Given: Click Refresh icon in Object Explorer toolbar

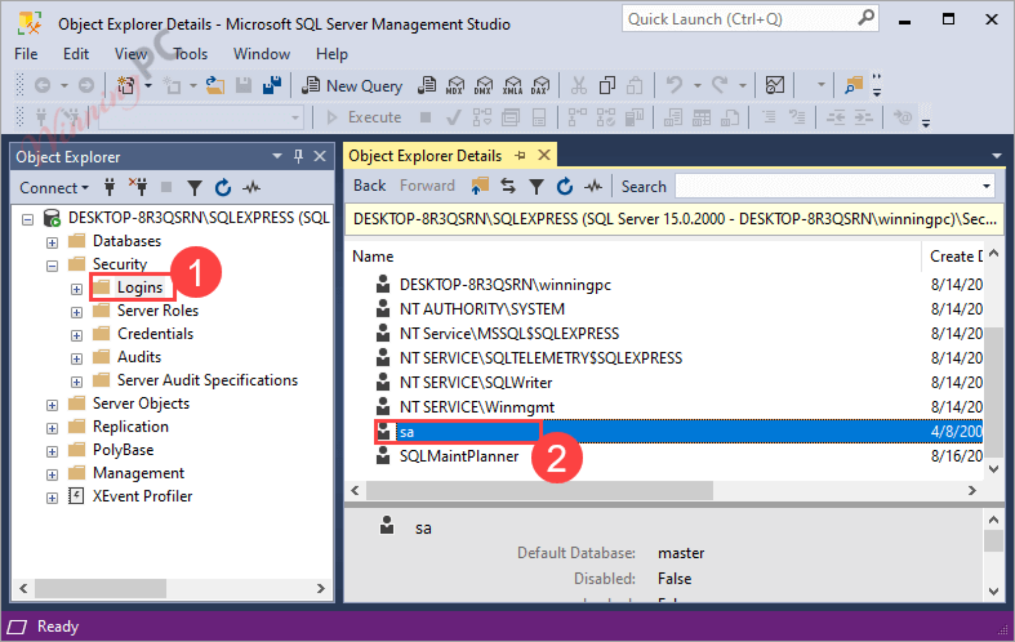Looking at the screenshot, I should tap(223, 187).
